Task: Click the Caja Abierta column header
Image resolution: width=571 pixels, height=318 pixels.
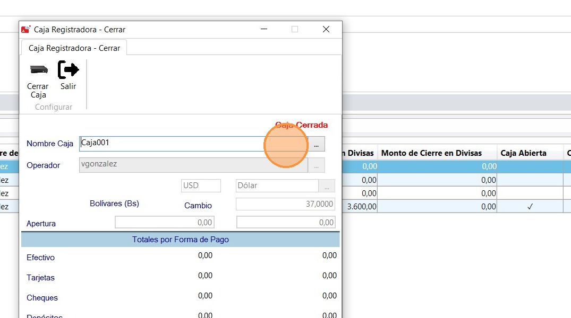Action: [523, 153]
